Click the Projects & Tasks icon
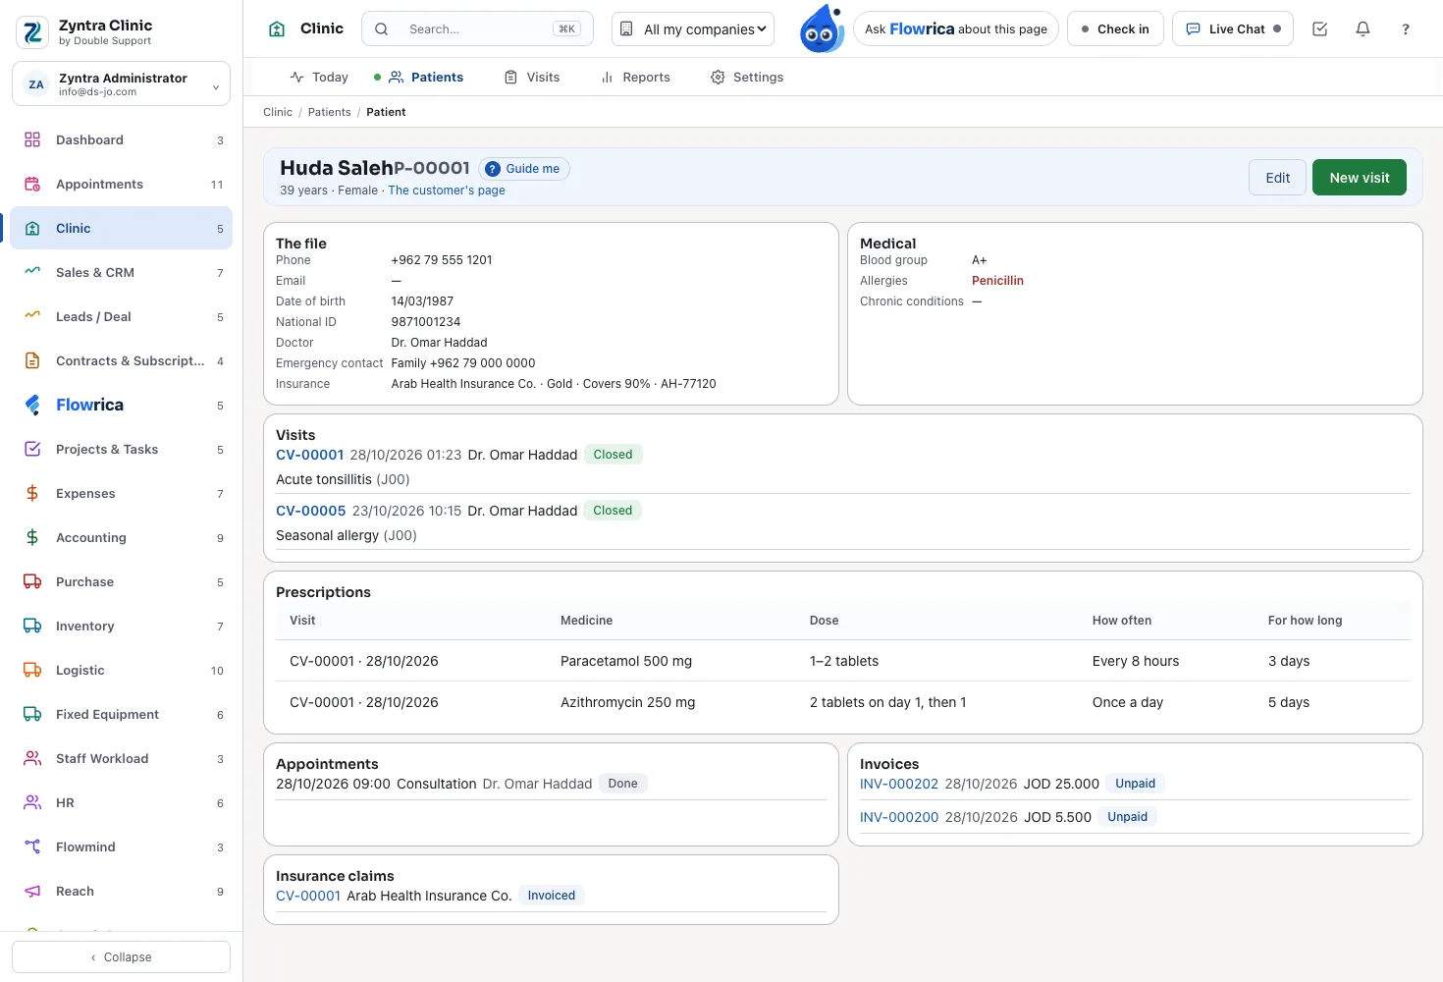This screenshot has width=1443, height=982. point(32,450)
